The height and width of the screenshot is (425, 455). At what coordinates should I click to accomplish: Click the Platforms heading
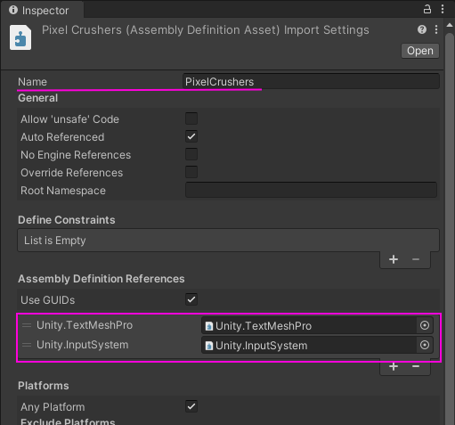pyautogui.click(x=44, y=386)
